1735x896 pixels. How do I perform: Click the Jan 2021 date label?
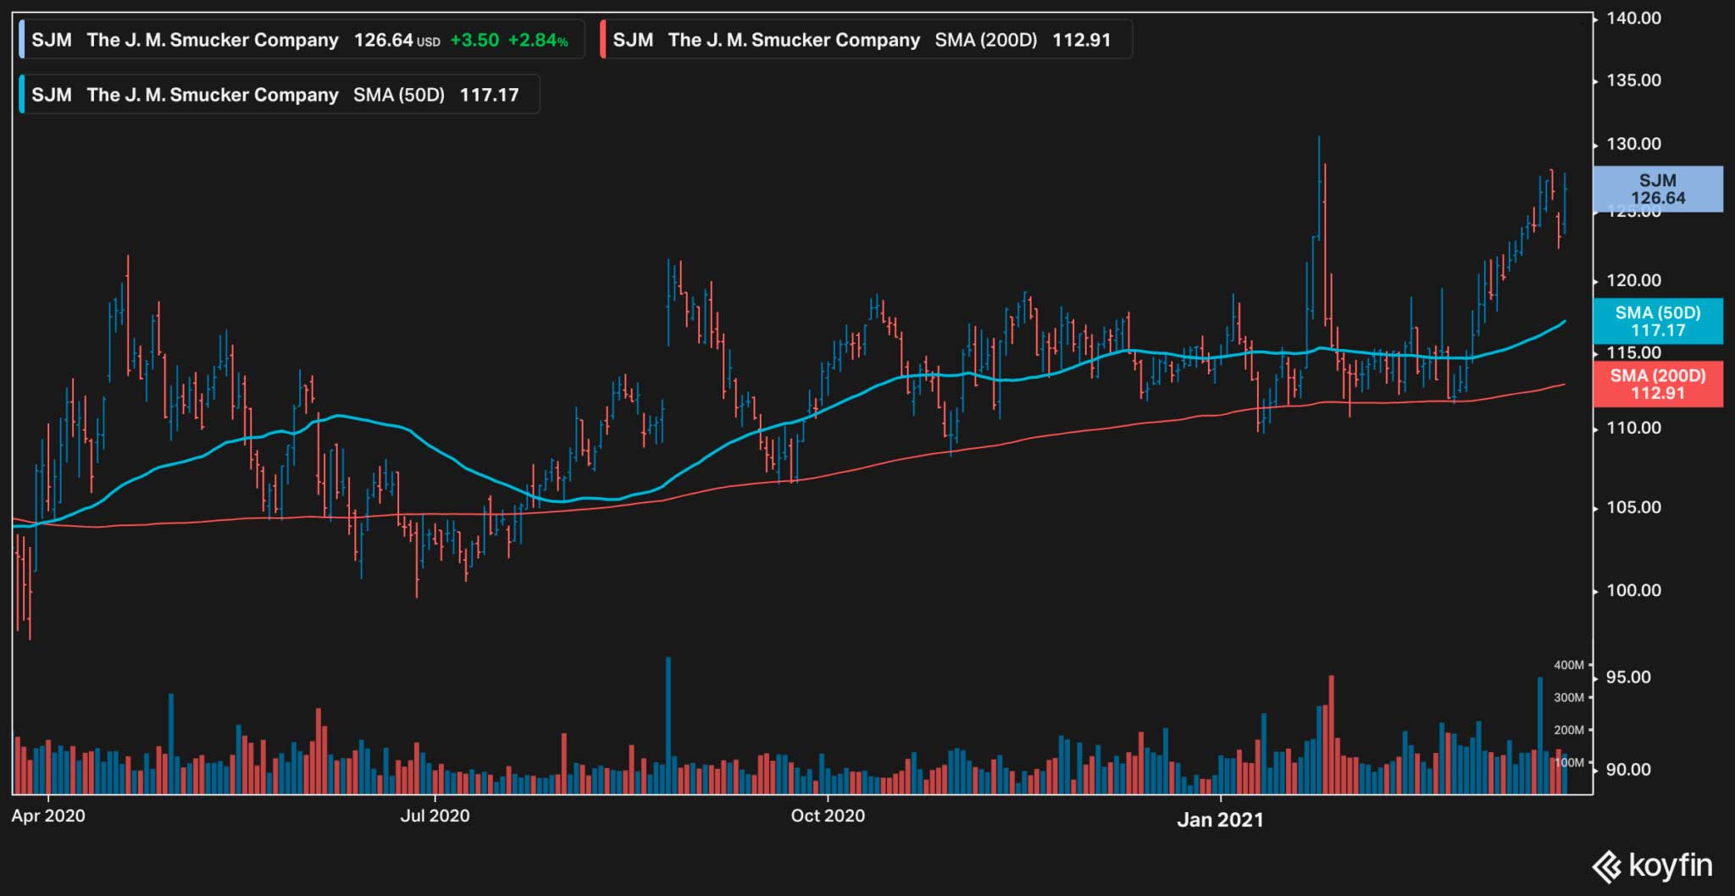point(1220,820)
